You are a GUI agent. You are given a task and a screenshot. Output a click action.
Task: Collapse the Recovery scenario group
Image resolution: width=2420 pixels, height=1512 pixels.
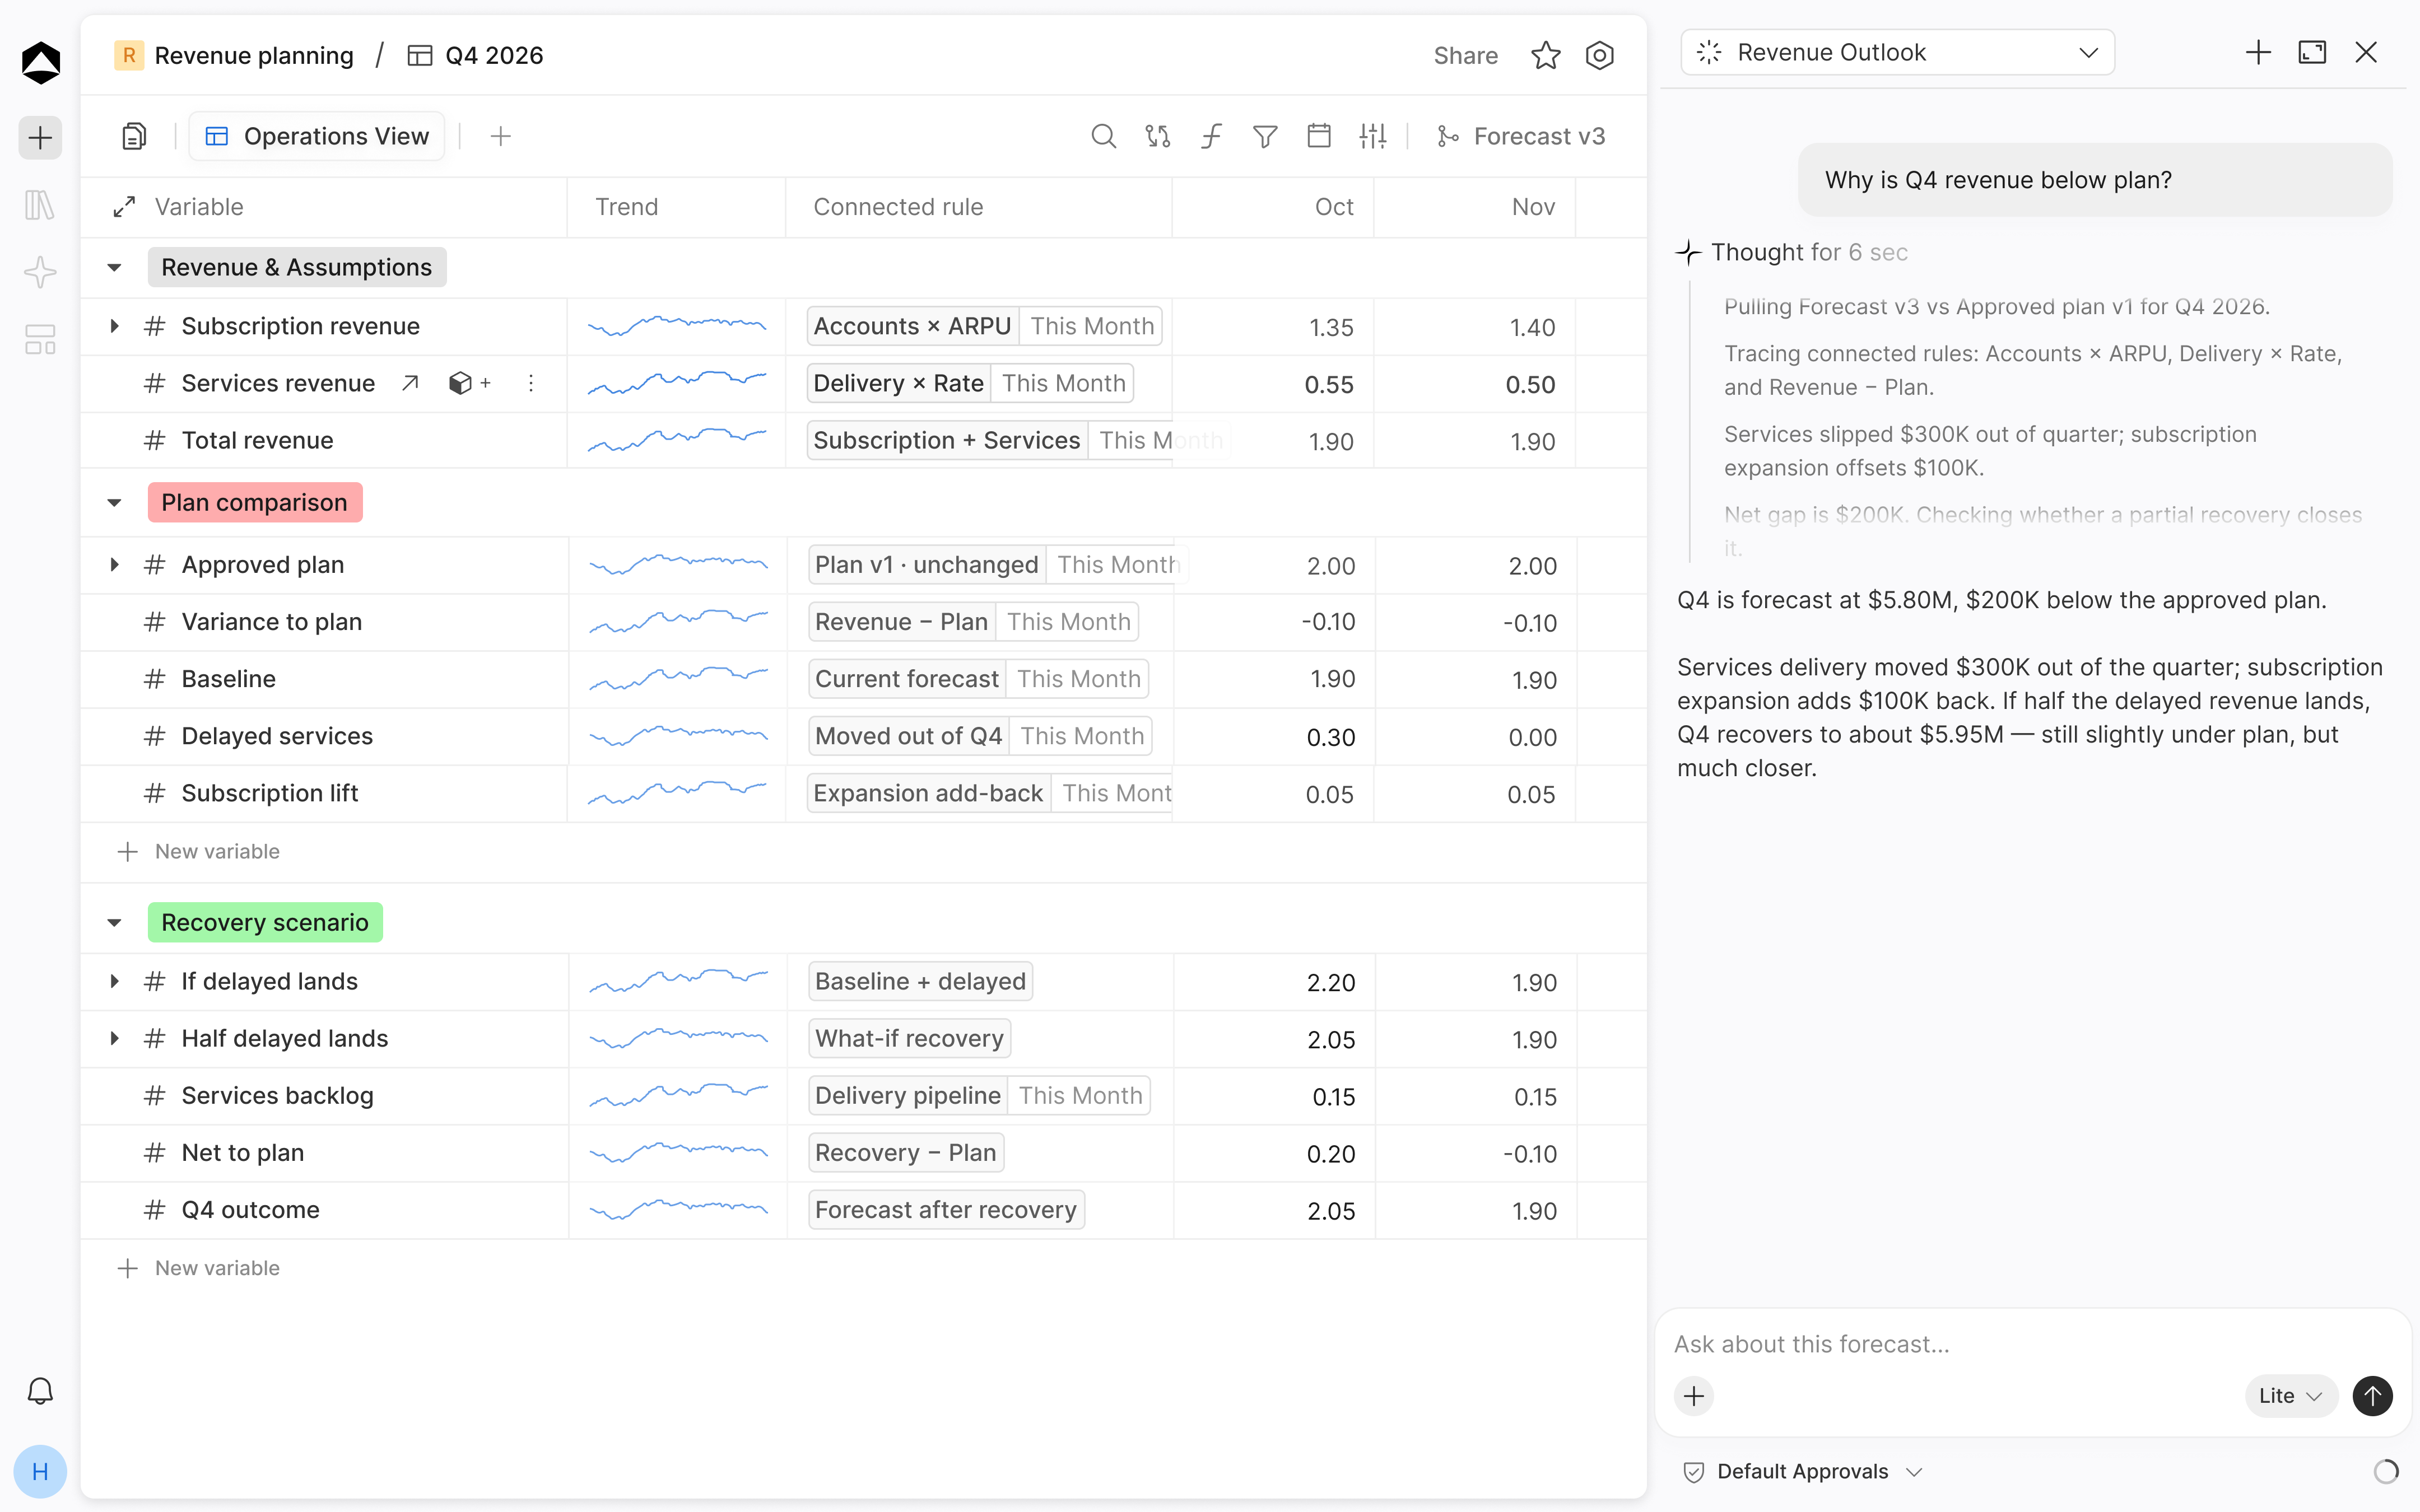click(x=114, y=922)
